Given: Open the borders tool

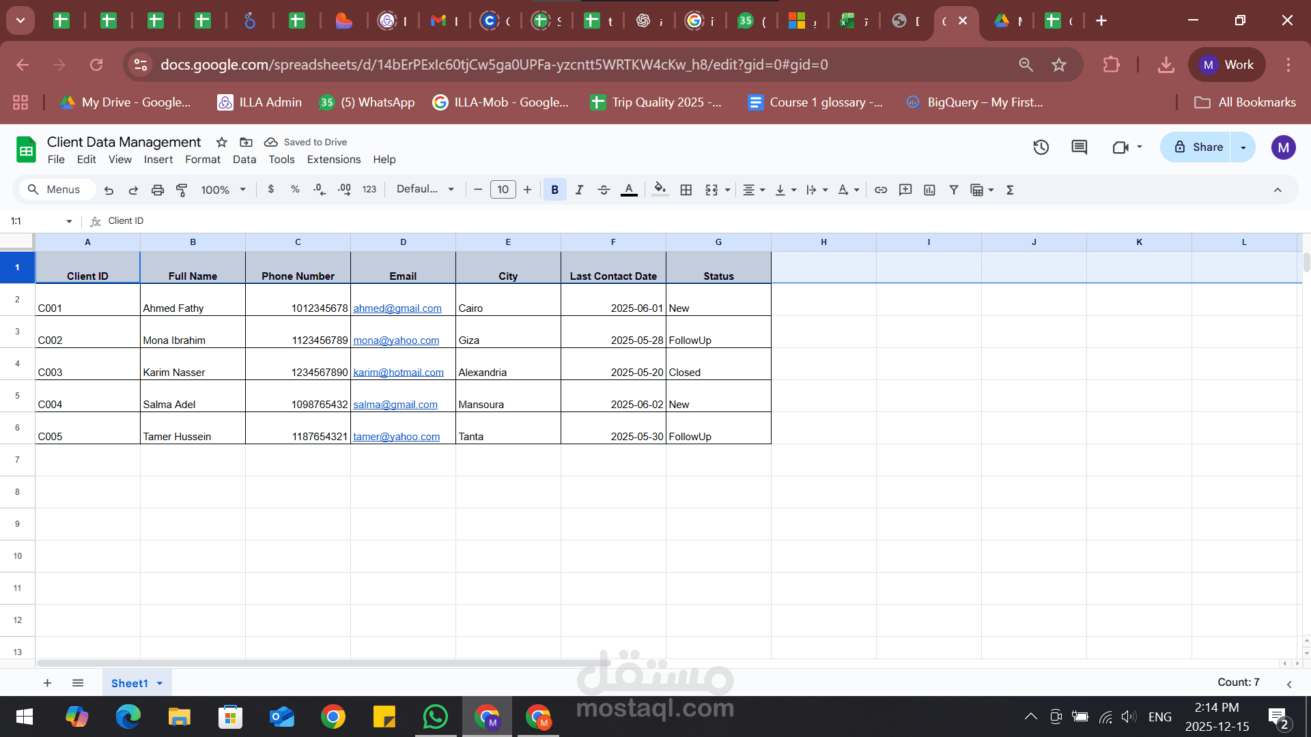Looking at the screenshot, I should coord(686,190).
